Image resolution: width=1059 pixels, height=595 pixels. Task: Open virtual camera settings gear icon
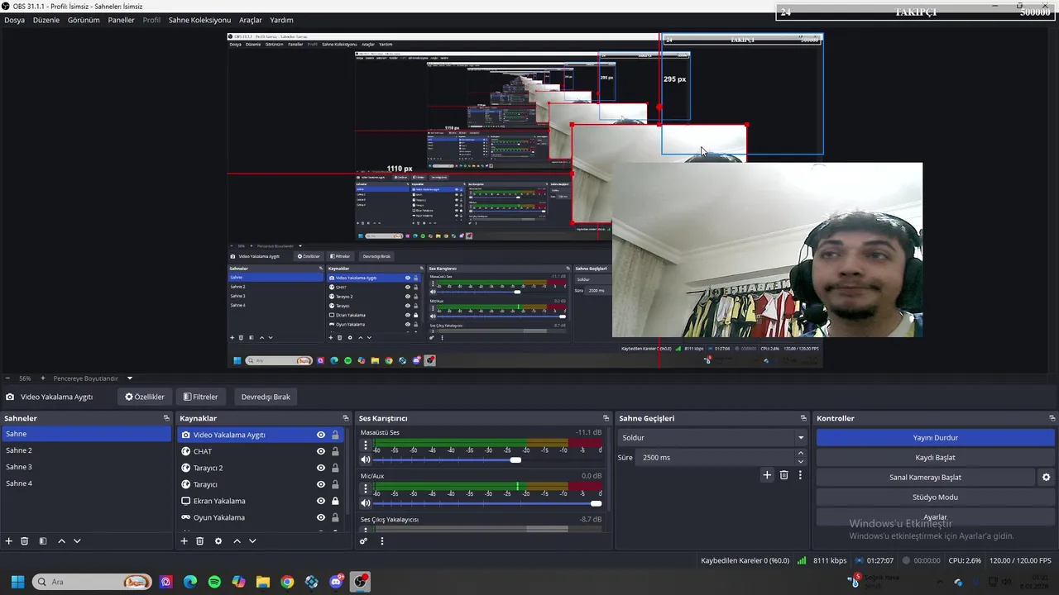pos(1046,478)
